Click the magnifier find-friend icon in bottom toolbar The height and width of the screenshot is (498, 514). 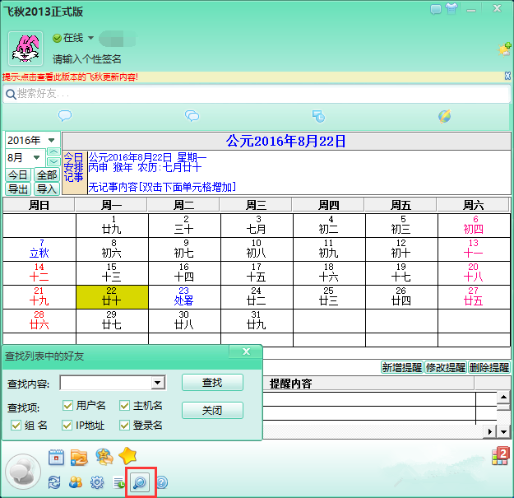click(x=139, y=482)
